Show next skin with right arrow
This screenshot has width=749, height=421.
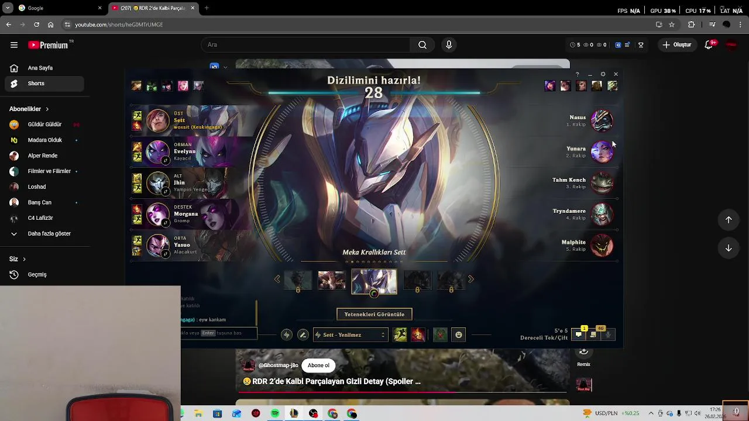click(471, 279)
